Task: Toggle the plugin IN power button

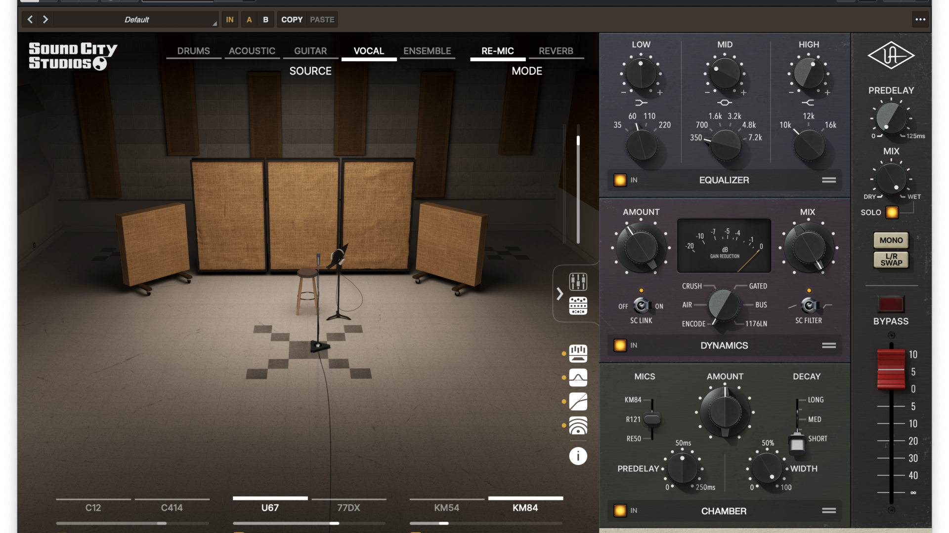Action: click(x=230, y=20)
